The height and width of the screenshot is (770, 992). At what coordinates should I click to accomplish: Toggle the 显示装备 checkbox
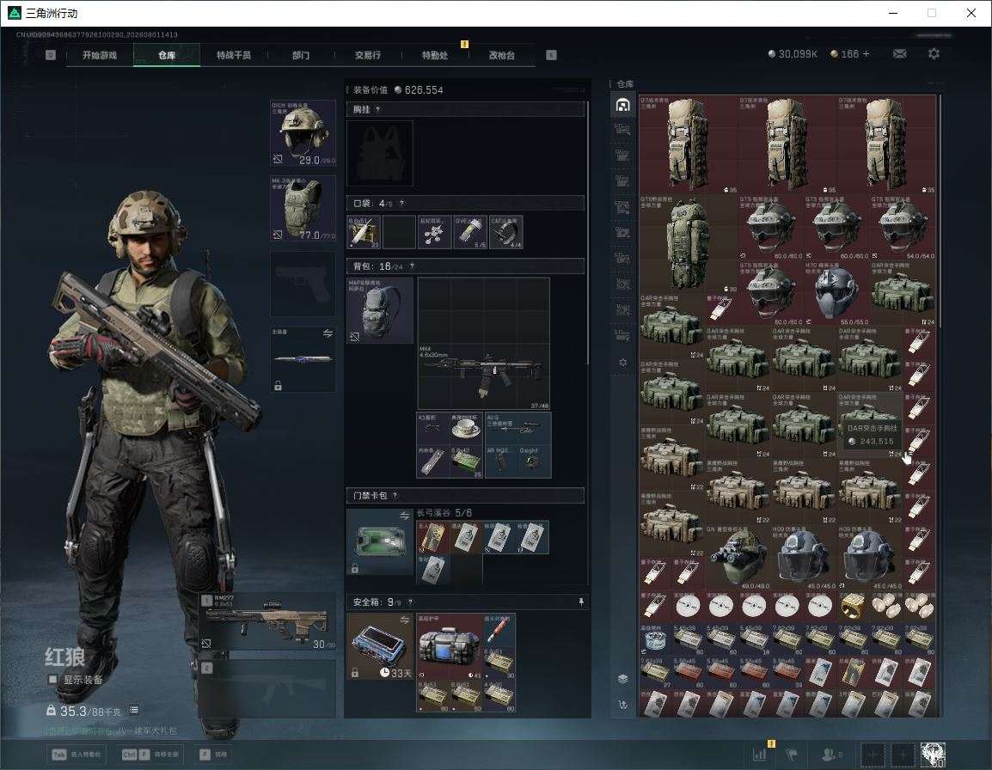(53, 679)
